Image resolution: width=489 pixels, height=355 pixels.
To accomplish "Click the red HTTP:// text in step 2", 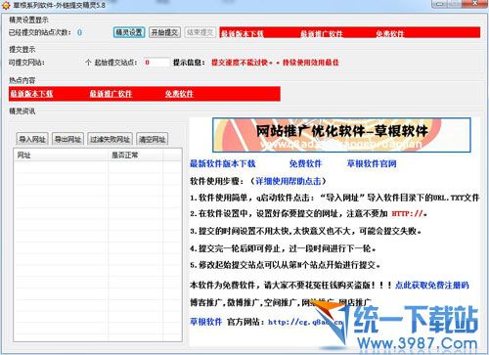I will tap(407, 214).
